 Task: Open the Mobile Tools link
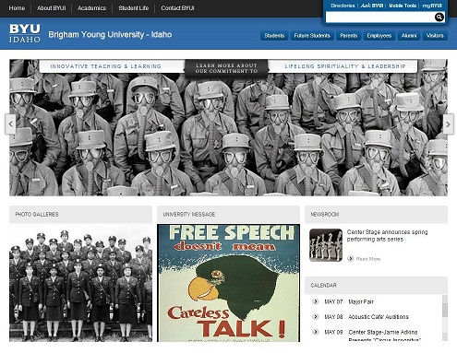pyautogui.click(x=403, y=6)
